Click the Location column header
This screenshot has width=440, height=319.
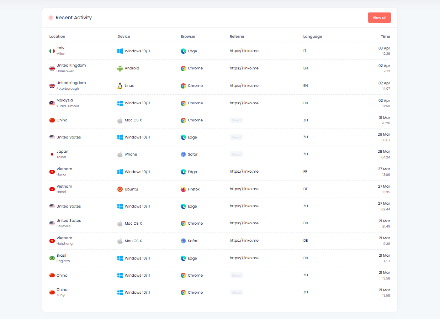tap(57, 36)
